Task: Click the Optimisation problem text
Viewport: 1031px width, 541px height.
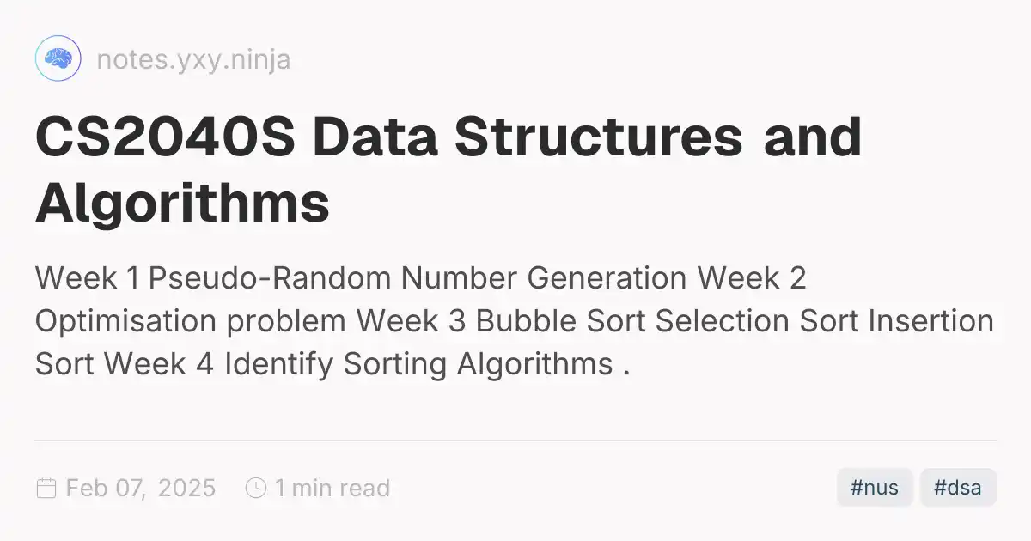Action: (x=191, y=322)
